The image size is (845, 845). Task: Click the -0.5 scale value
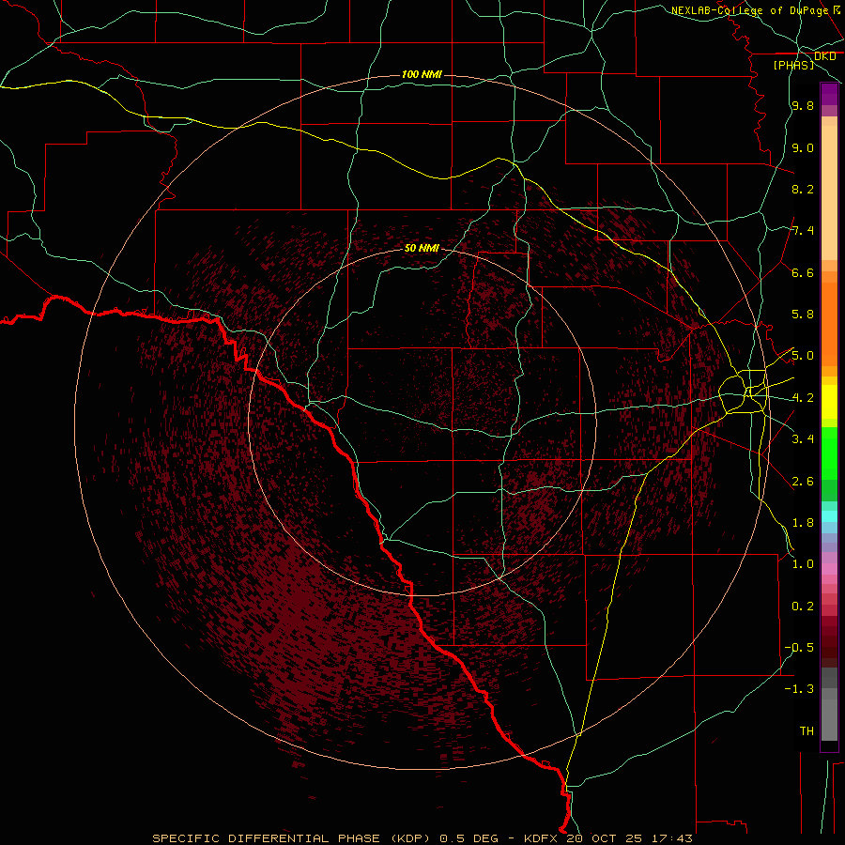coord(799,648)
